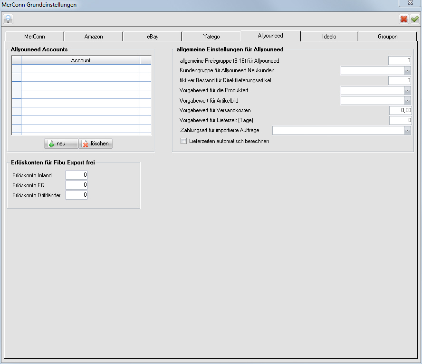The image size is (422, 364).
Task: Click the löschen button to delete account
Action: pyautogui.click(x=96, y=144)
